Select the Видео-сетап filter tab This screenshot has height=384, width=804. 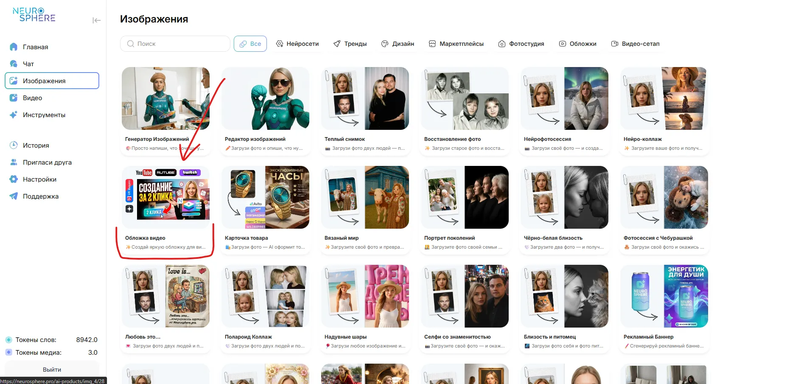pyautogui.click(x=635, y=44)
